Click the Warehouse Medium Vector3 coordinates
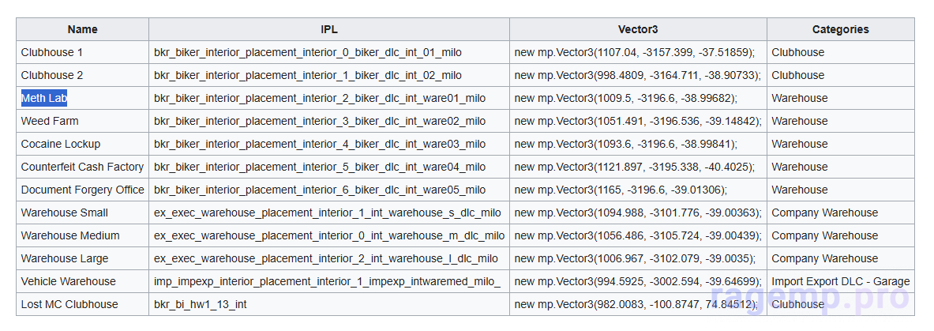Viewport: 934px width, 331px height. coord(636,235)
